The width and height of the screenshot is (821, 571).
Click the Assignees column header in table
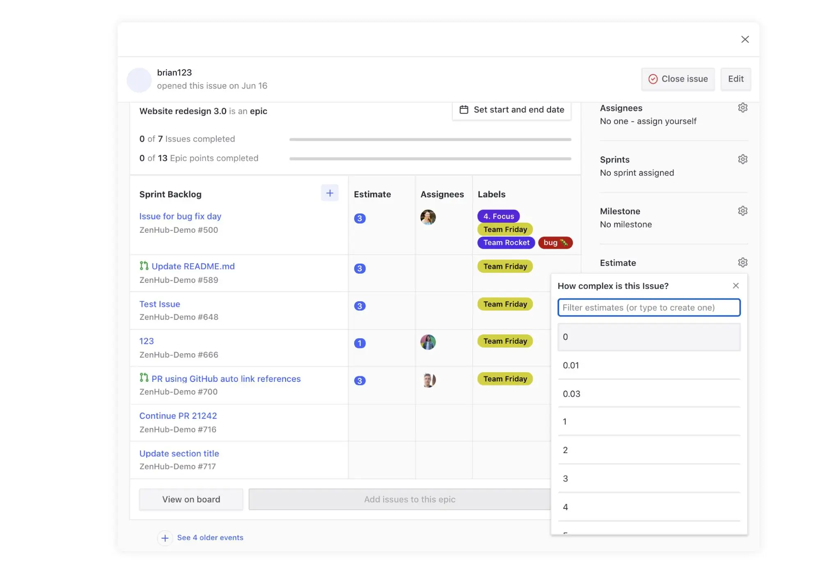pos(442,194)
